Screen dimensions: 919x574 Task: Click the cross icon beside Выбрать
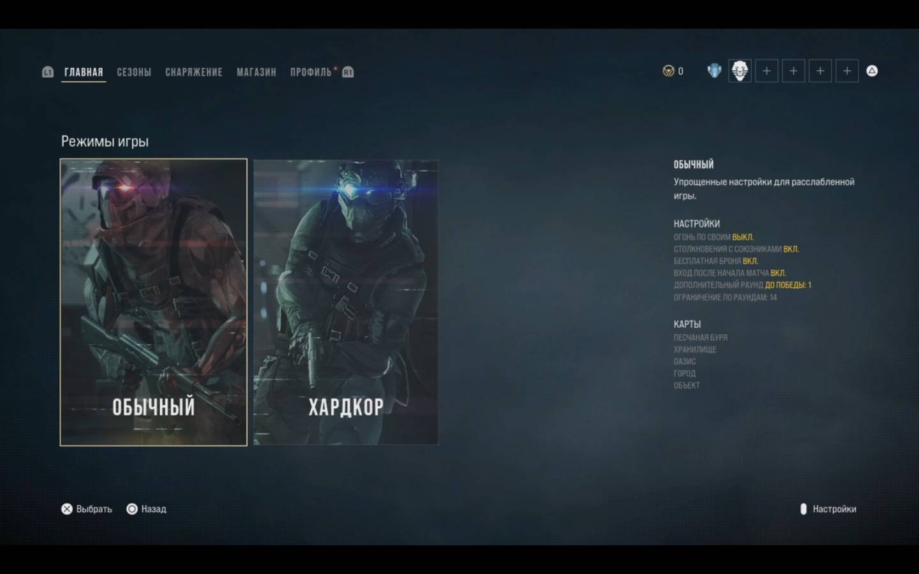click(x=67, y=509)
